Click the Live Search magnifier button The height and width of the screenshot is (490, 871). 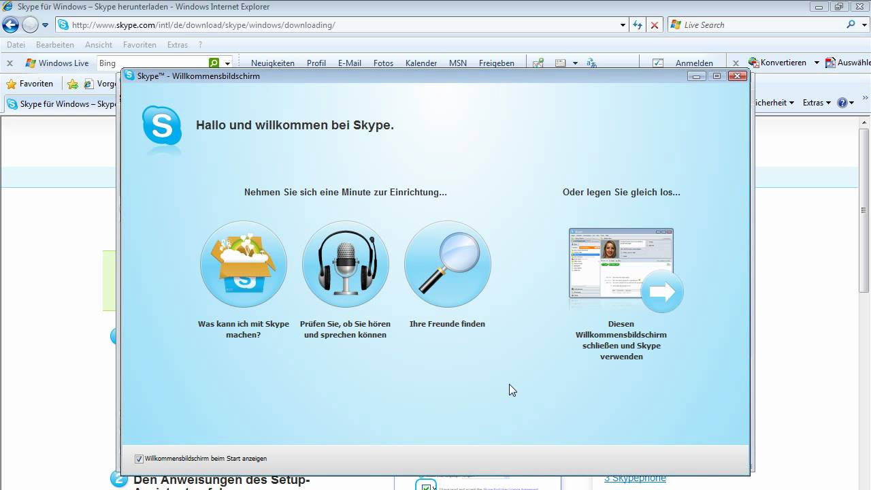click(x=851, y=25)
